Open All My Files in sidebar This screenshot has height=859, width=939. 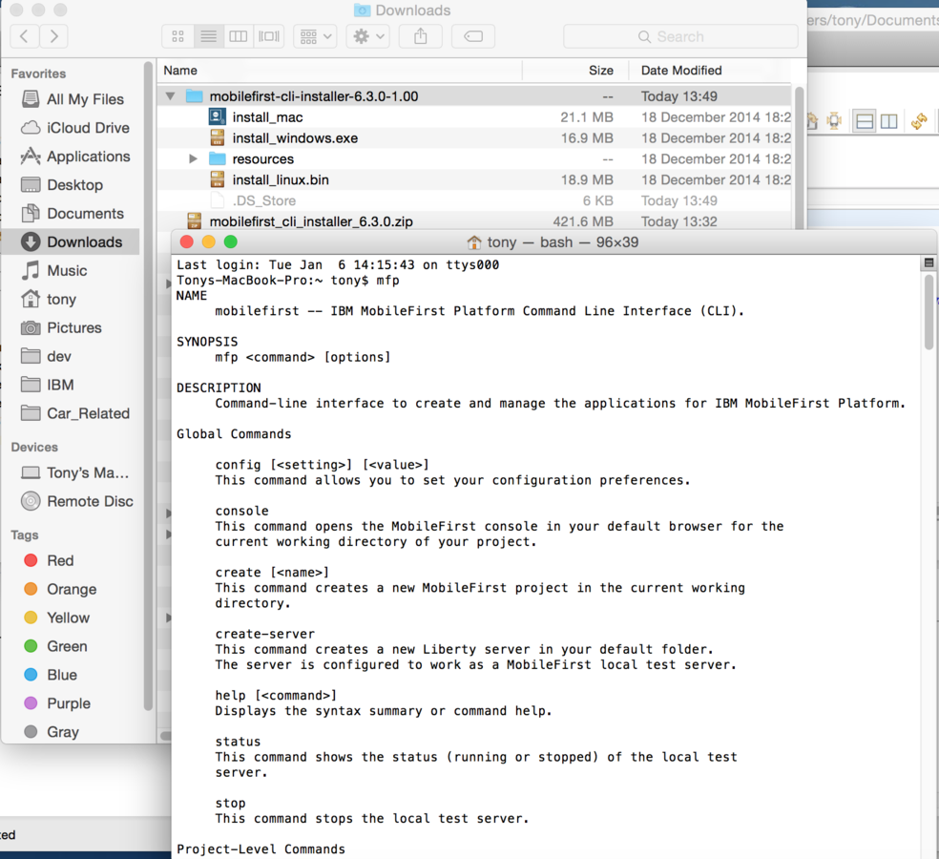tap(73, 99)
